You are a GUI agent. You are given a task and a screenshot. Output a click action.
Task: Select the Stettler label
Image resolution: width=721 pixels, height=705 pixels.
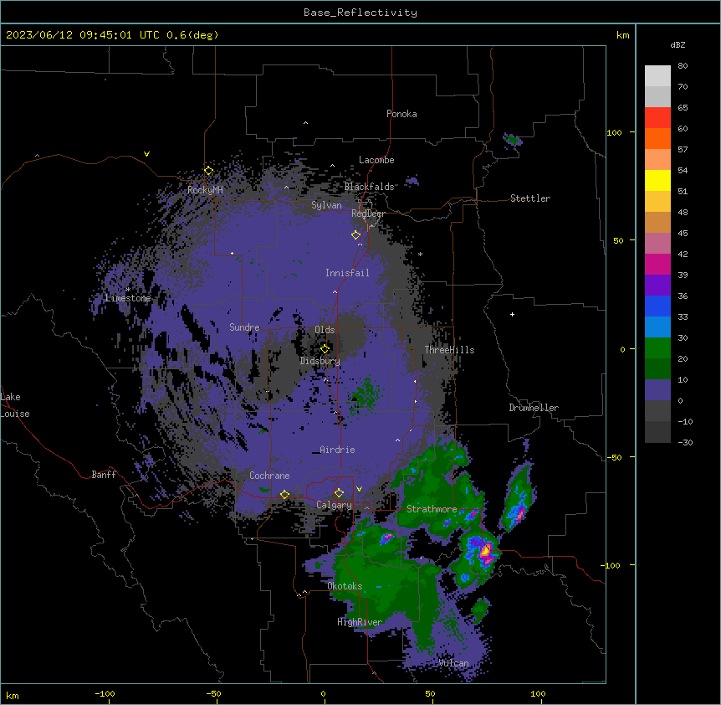530,198
